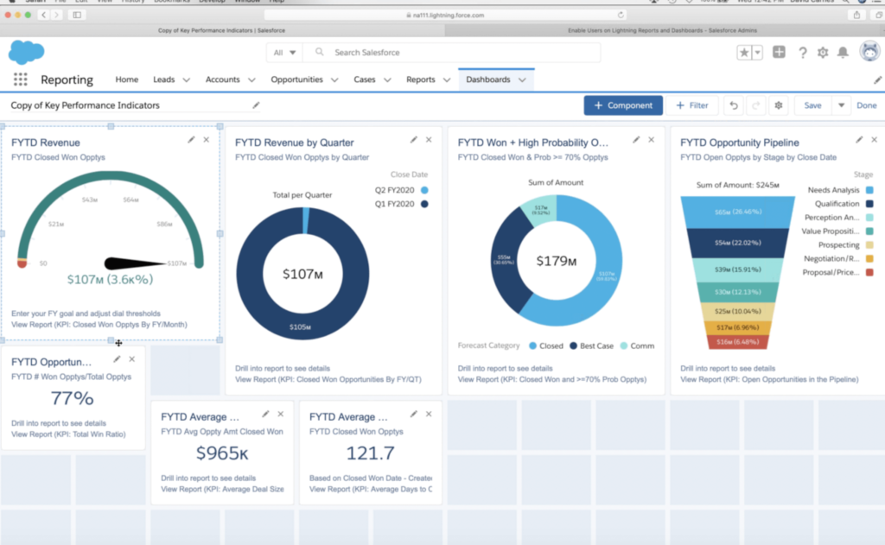Click the search magnifier icon
The image size is (885, 545).
tap(320, 52)
